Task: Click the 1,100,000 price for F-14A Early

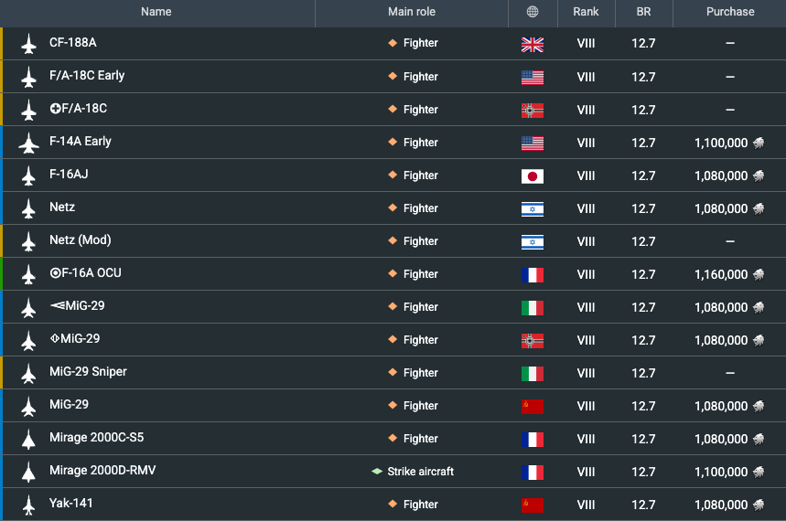Action: 721,143
